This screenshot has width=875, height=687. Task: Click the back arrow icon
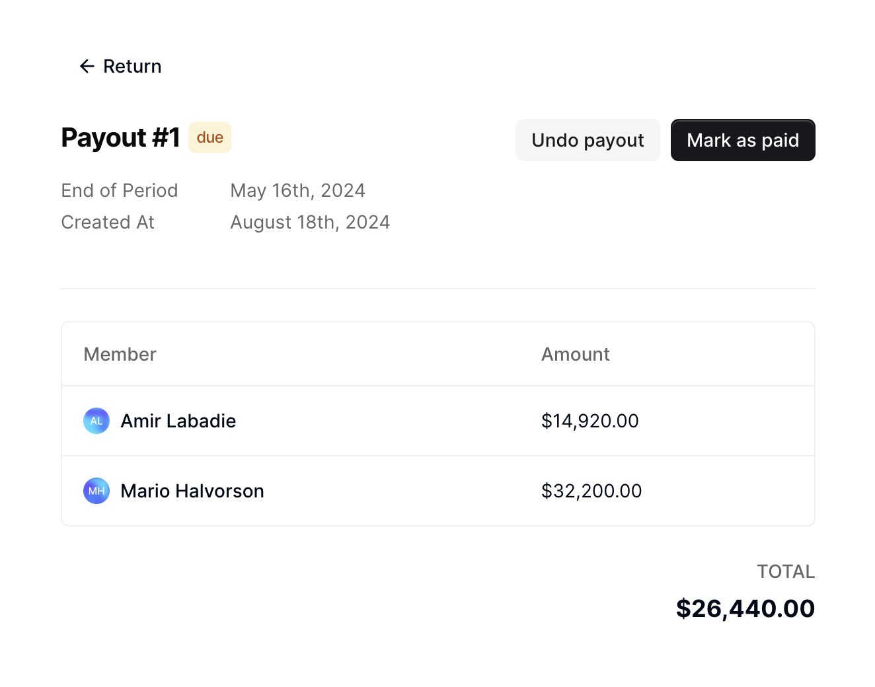coord(87,66)
